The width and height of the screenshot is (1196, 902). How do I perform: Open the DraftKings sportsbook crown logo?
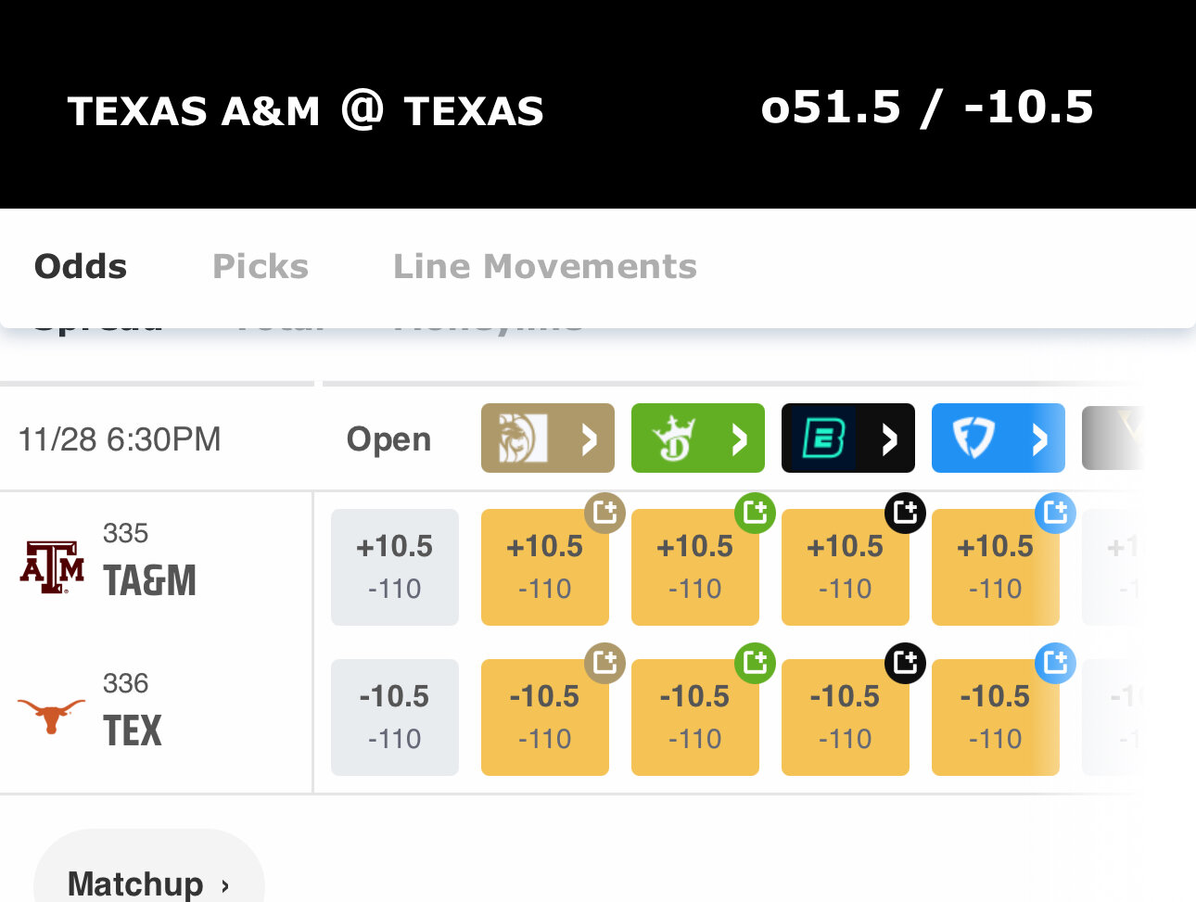[x=674, y=438]
